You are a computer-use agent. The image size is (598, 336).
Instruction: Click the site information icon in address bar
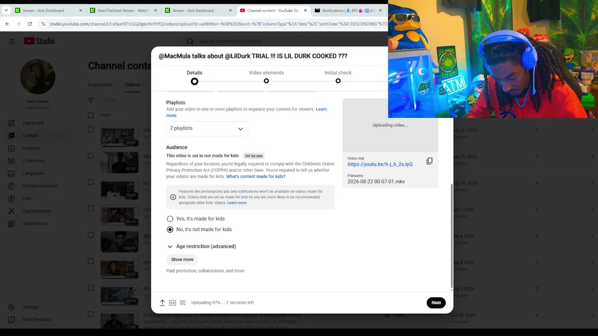coord(43,24)
